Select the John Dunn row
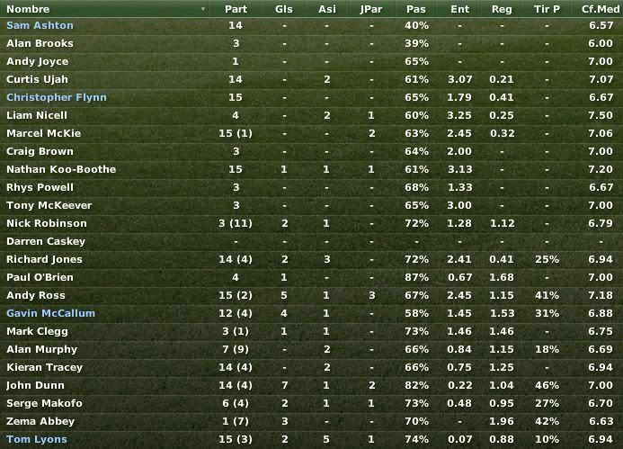623x449 pixels. tap(311, 385)
